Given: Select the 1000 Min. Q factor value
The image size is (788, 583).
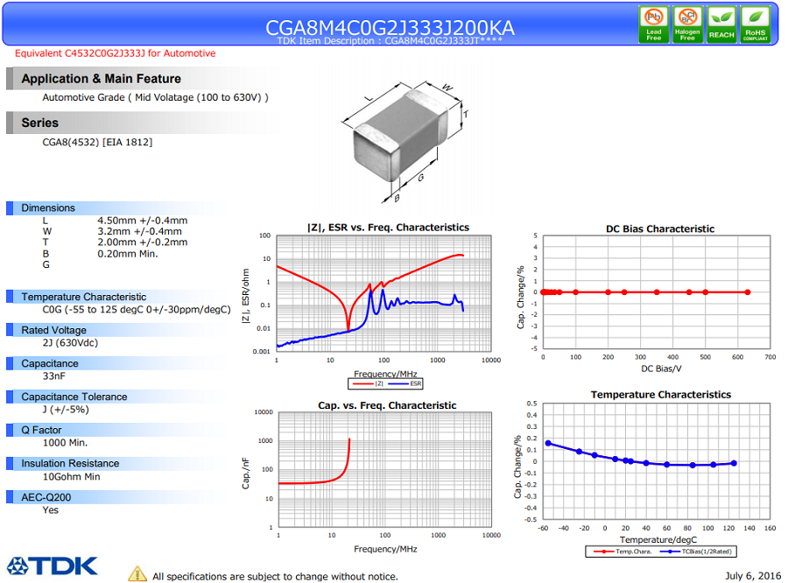Looking at the screenshot, I should (x=65, y=443).
